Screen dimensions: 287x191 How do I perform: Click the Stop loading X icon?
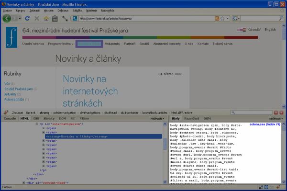tap(37, 18)
